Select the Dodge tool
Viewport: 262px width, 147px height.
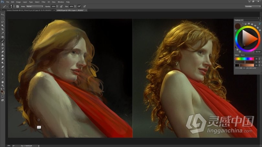tap(3, 63)
